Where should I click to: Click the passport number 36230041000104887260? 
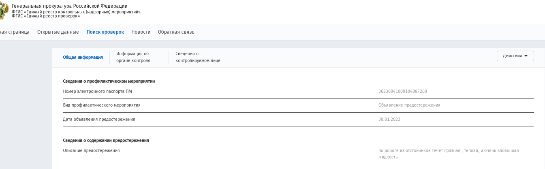[x=403, y=91]
